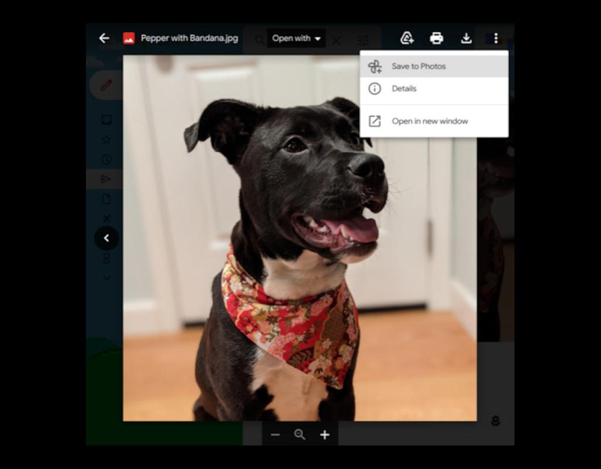The image size is (601, 469).
Task: Click the dimmed Sent paper-plane icon
Action: point(106,179)
